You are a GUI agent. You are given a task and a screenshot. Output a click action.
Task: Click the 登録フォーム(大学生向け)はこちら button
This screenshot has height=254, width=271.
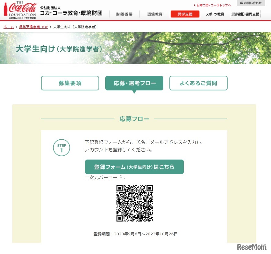point(134,167)
